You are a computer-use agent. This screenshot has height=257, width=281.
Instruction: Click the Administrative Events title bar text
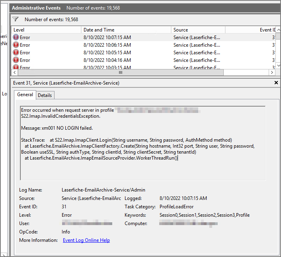(36, 8)
